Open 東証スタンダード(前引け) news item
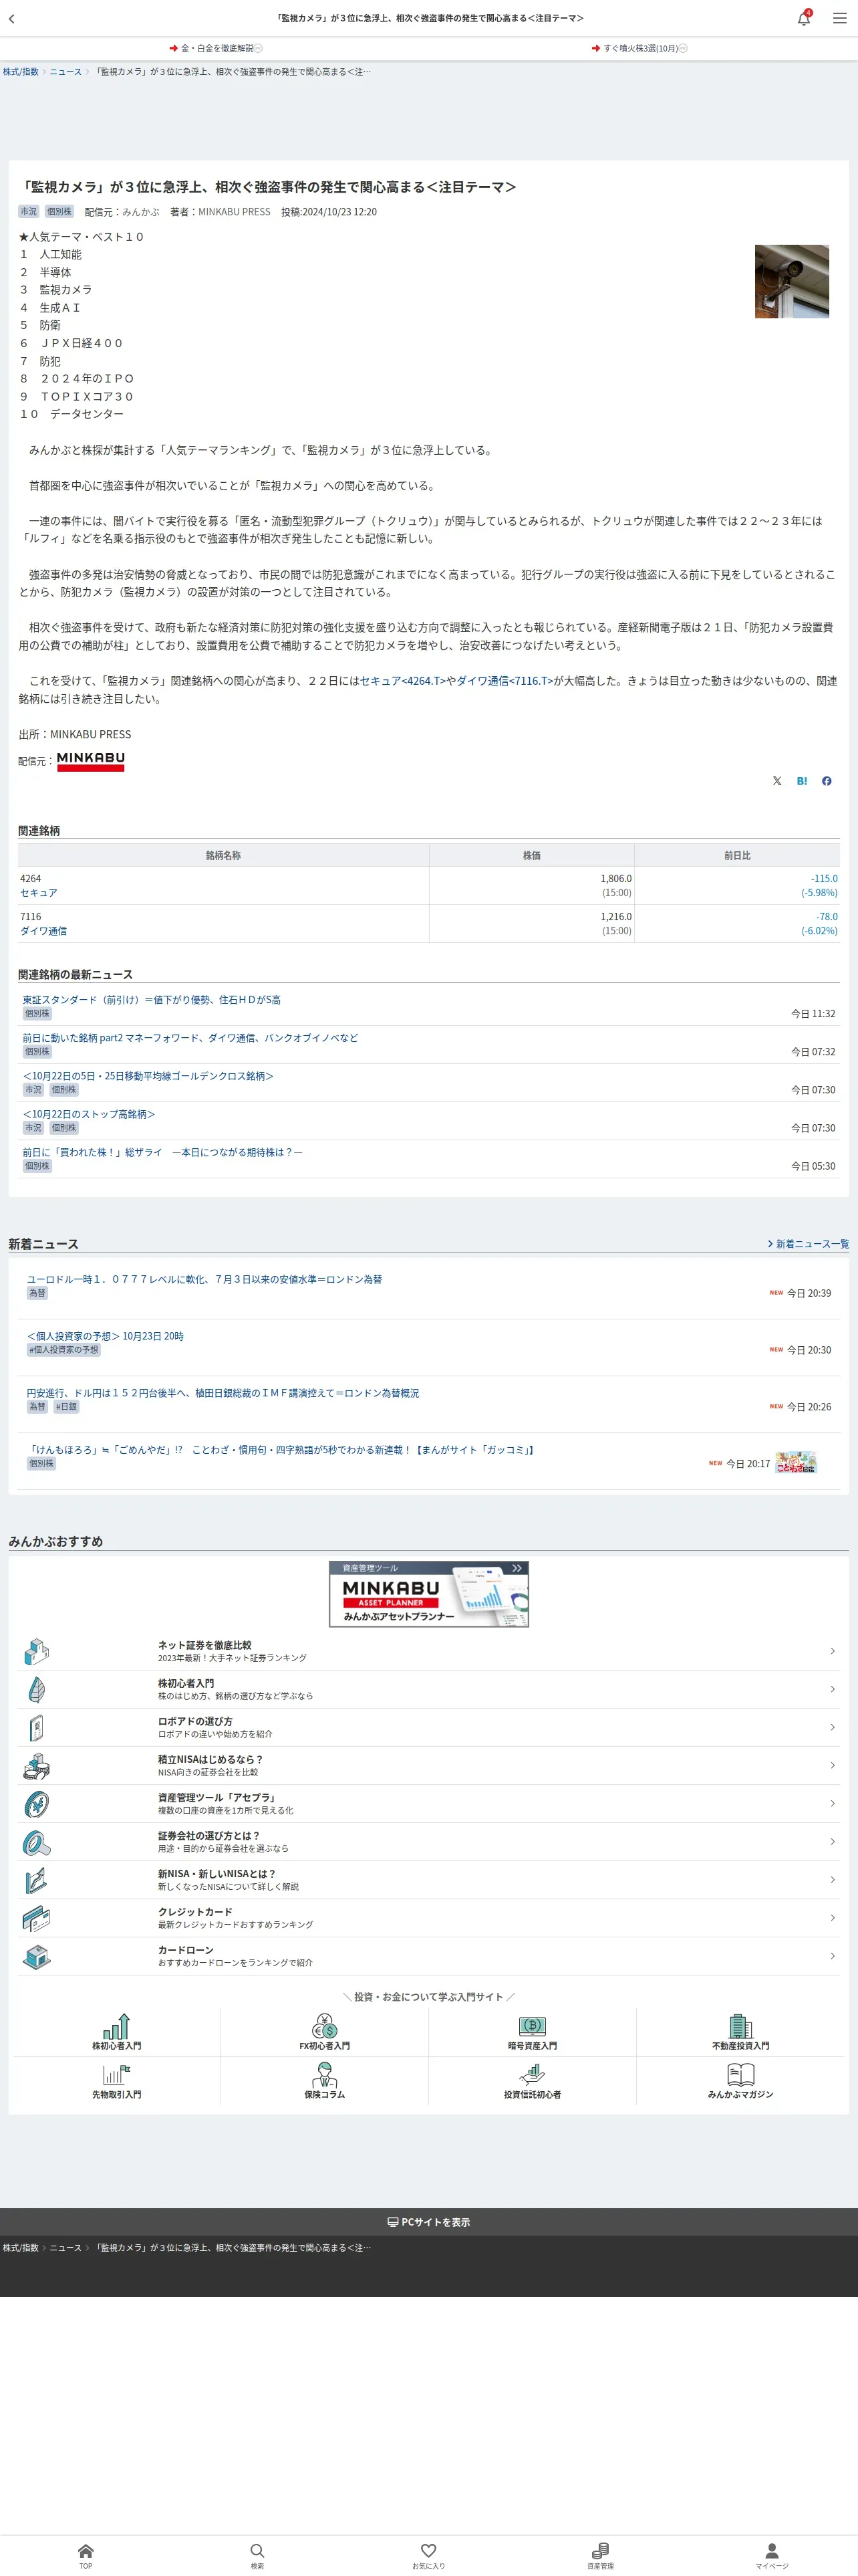 coord(152,1000)
